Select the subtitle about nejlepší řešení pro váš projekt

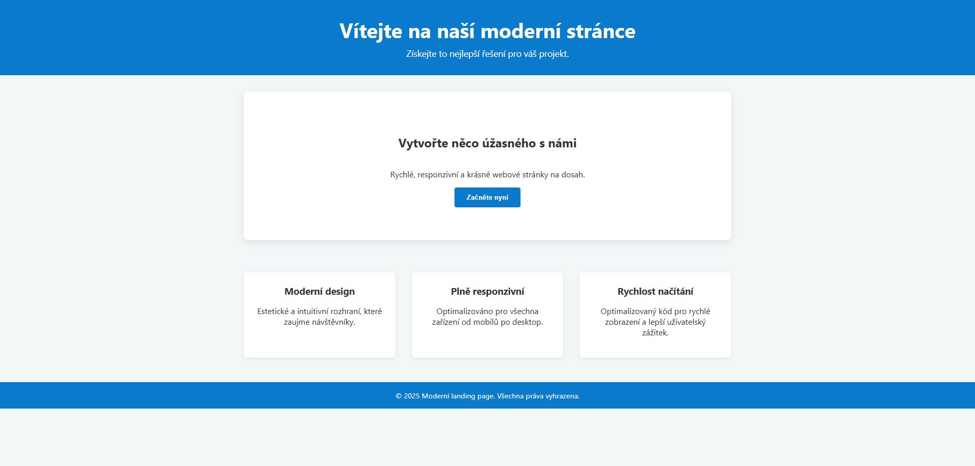[x=487, y=53]
